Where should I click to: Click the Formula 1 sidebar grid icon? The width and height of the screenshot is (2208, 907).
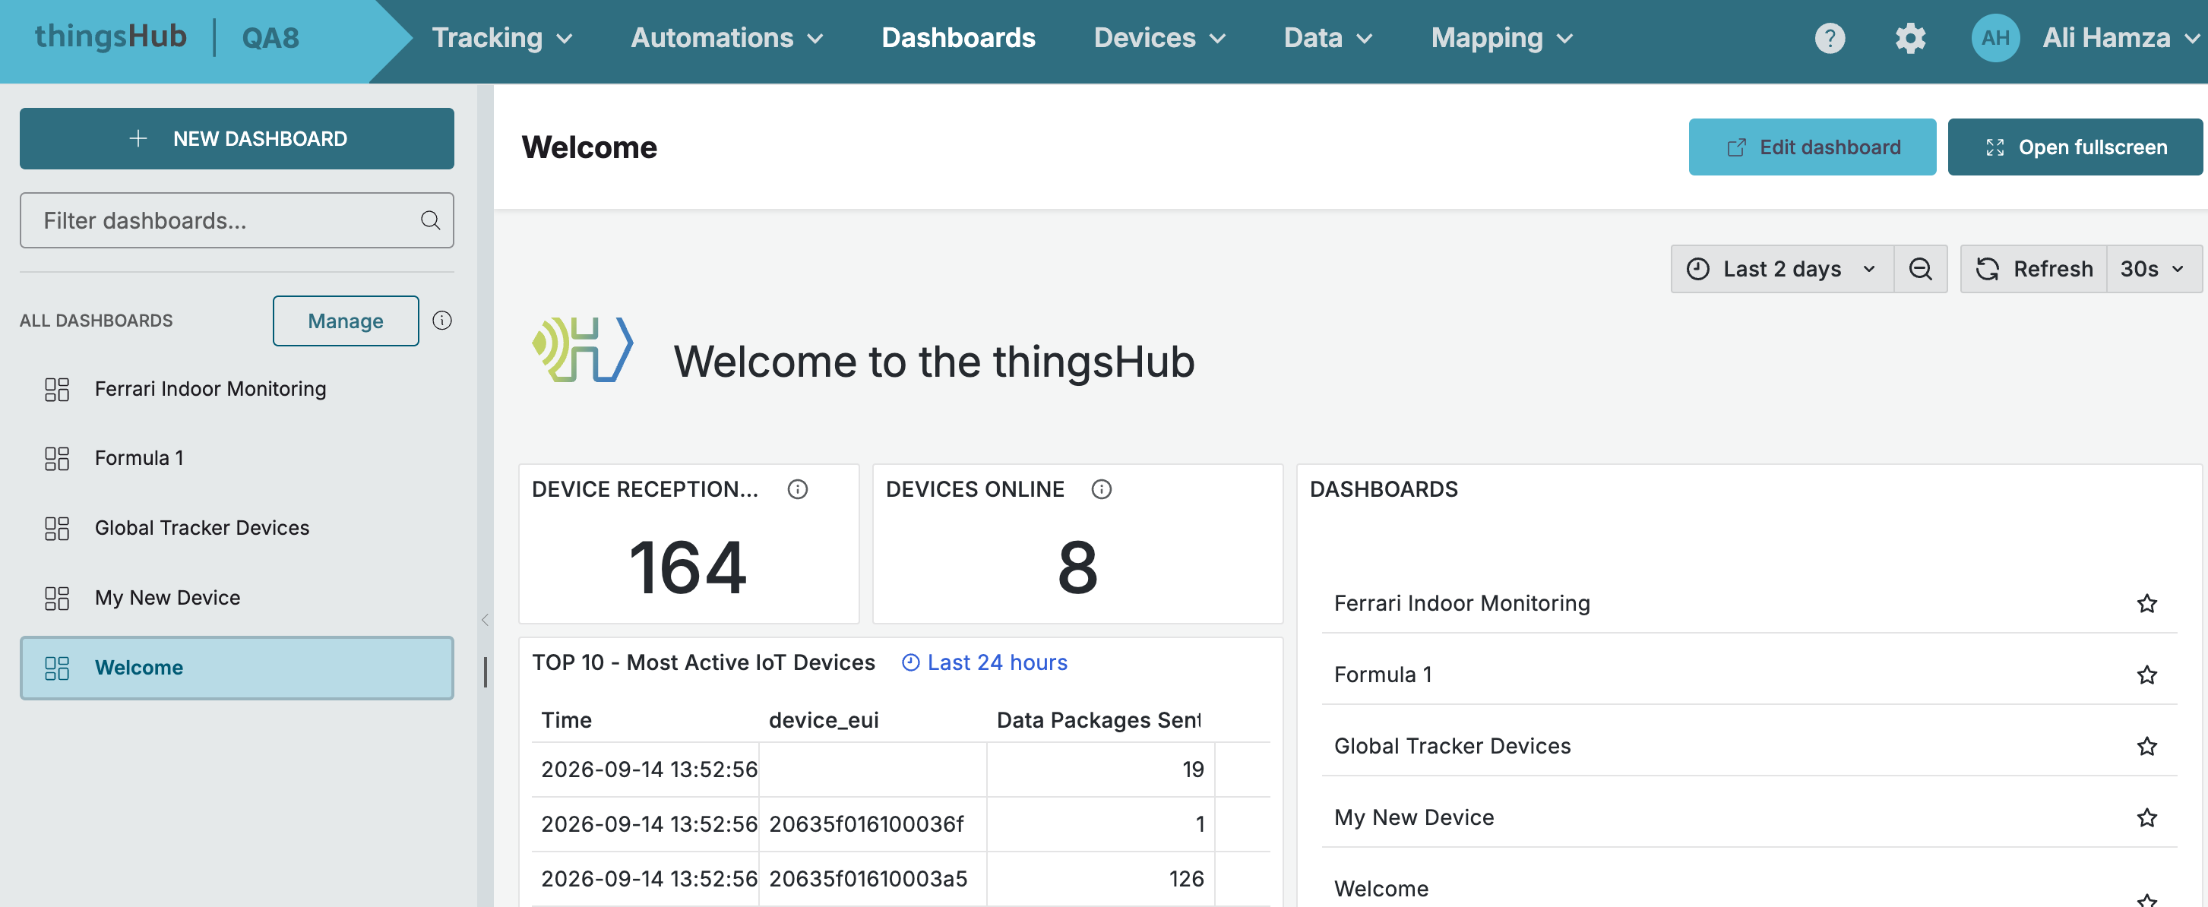coord(56,459)
